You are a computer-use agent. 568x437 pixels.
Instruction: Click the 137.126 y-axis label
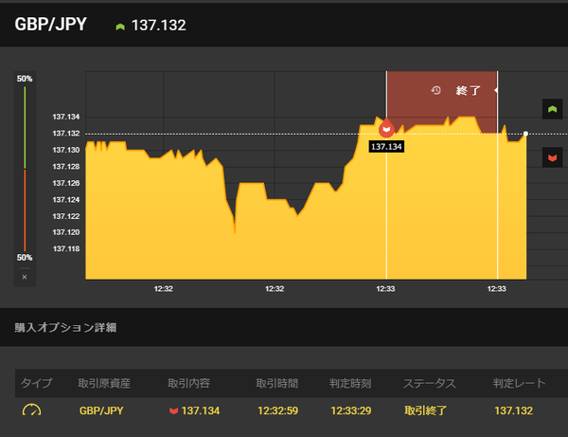66,183
